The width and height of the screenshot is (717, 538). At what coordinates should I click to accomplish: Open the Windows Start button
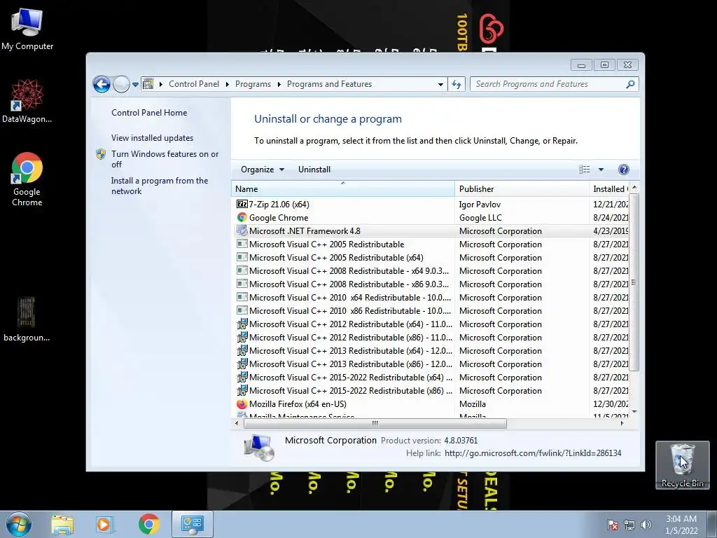pos(19,524)
